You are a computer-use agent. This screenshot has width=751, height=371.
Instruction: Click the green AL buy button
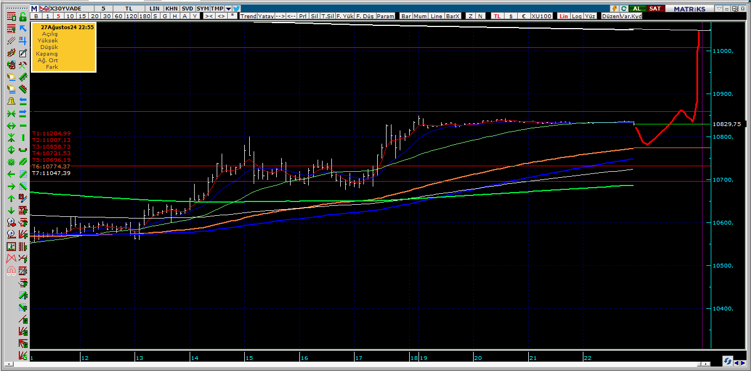636,8
